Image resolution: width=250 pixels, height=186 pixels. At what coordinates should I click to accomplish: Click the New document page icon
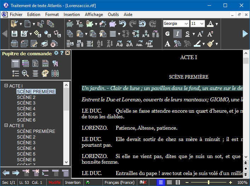[x=28, y=24]
